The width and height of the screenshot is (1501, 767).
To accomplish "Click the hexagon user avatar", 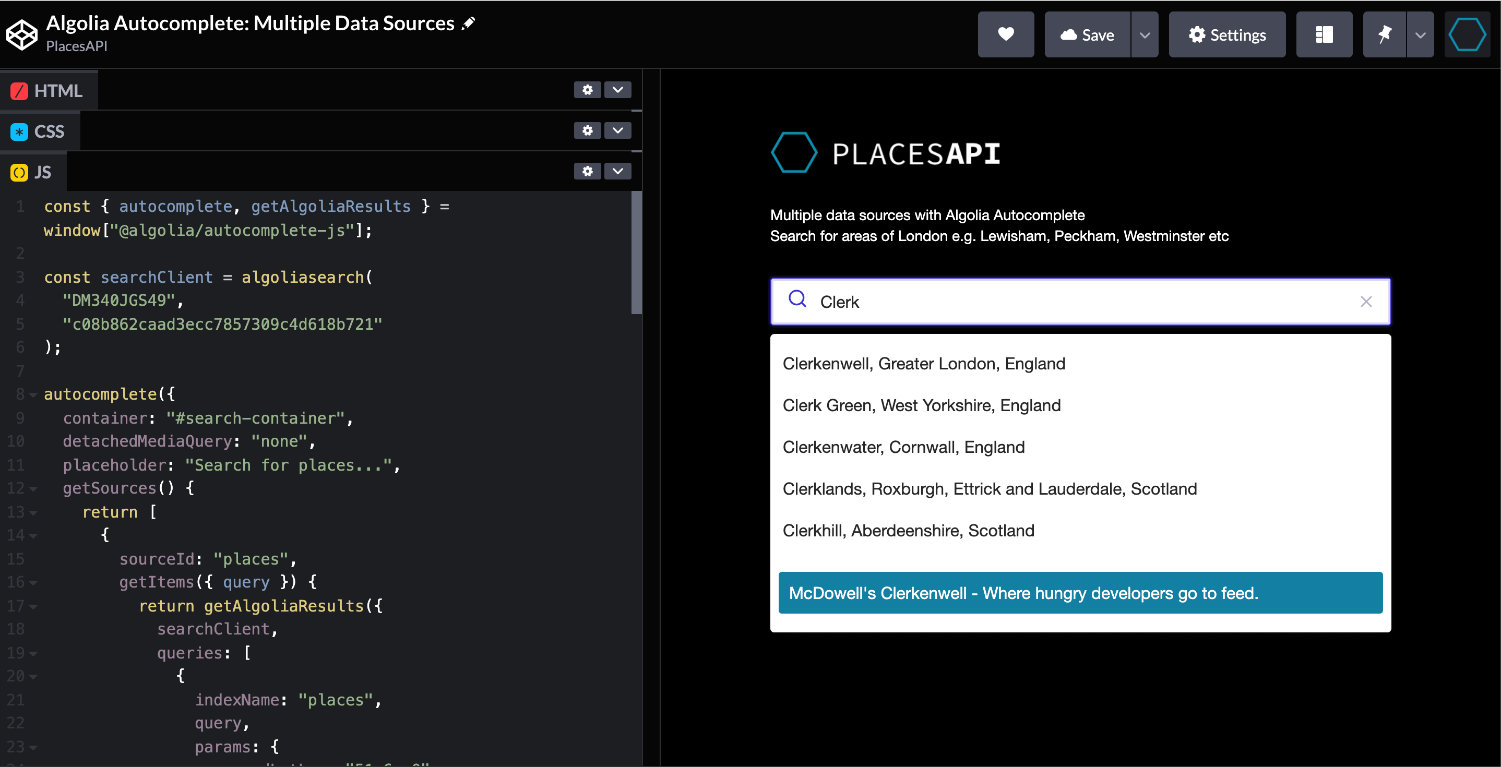I will [x=1466, y=34].
